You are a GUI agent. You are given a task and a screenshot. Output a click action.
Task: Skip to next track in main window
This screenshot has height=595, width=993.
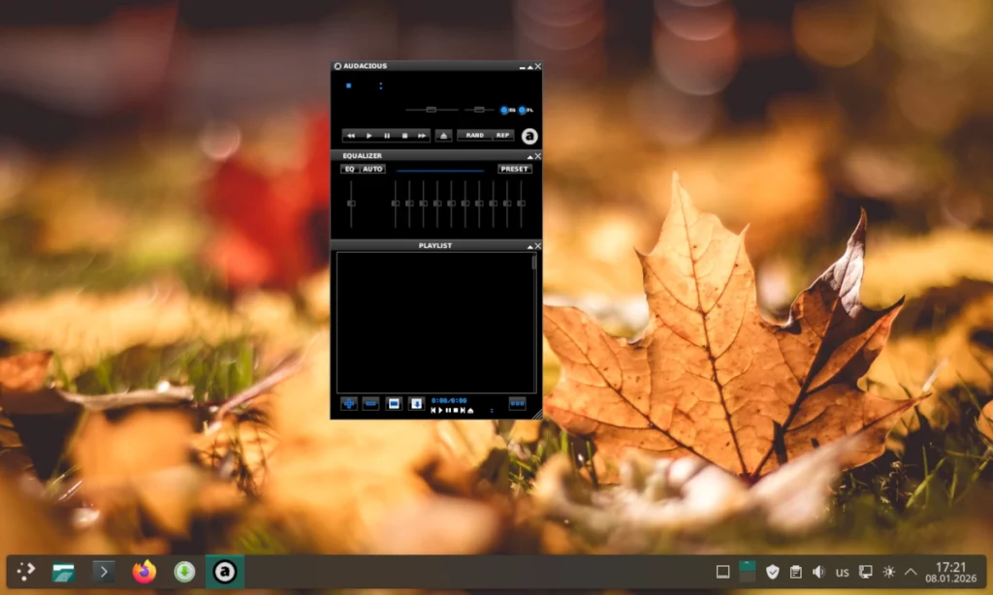(x=423, y=136)
